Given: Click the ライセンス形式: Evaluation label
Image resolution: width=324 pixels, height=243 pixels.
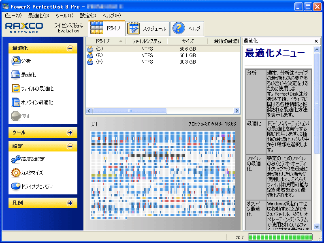Looking at the screenshot, I should click(68, 28).
